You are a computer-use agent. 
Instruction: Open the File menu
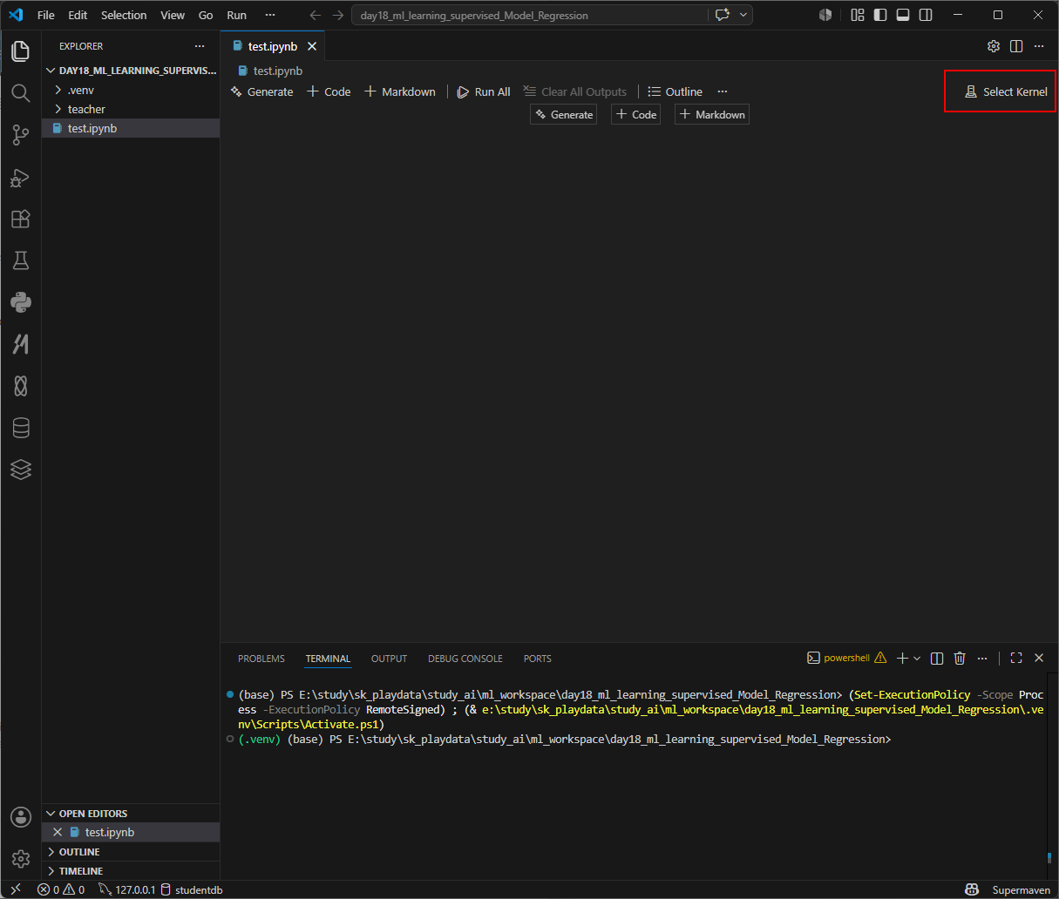(x=46, y=15)
